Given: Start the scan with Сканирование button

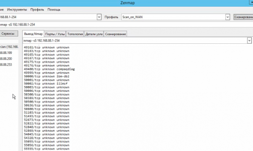Looking at the screenshot, I should coord(243,17).
